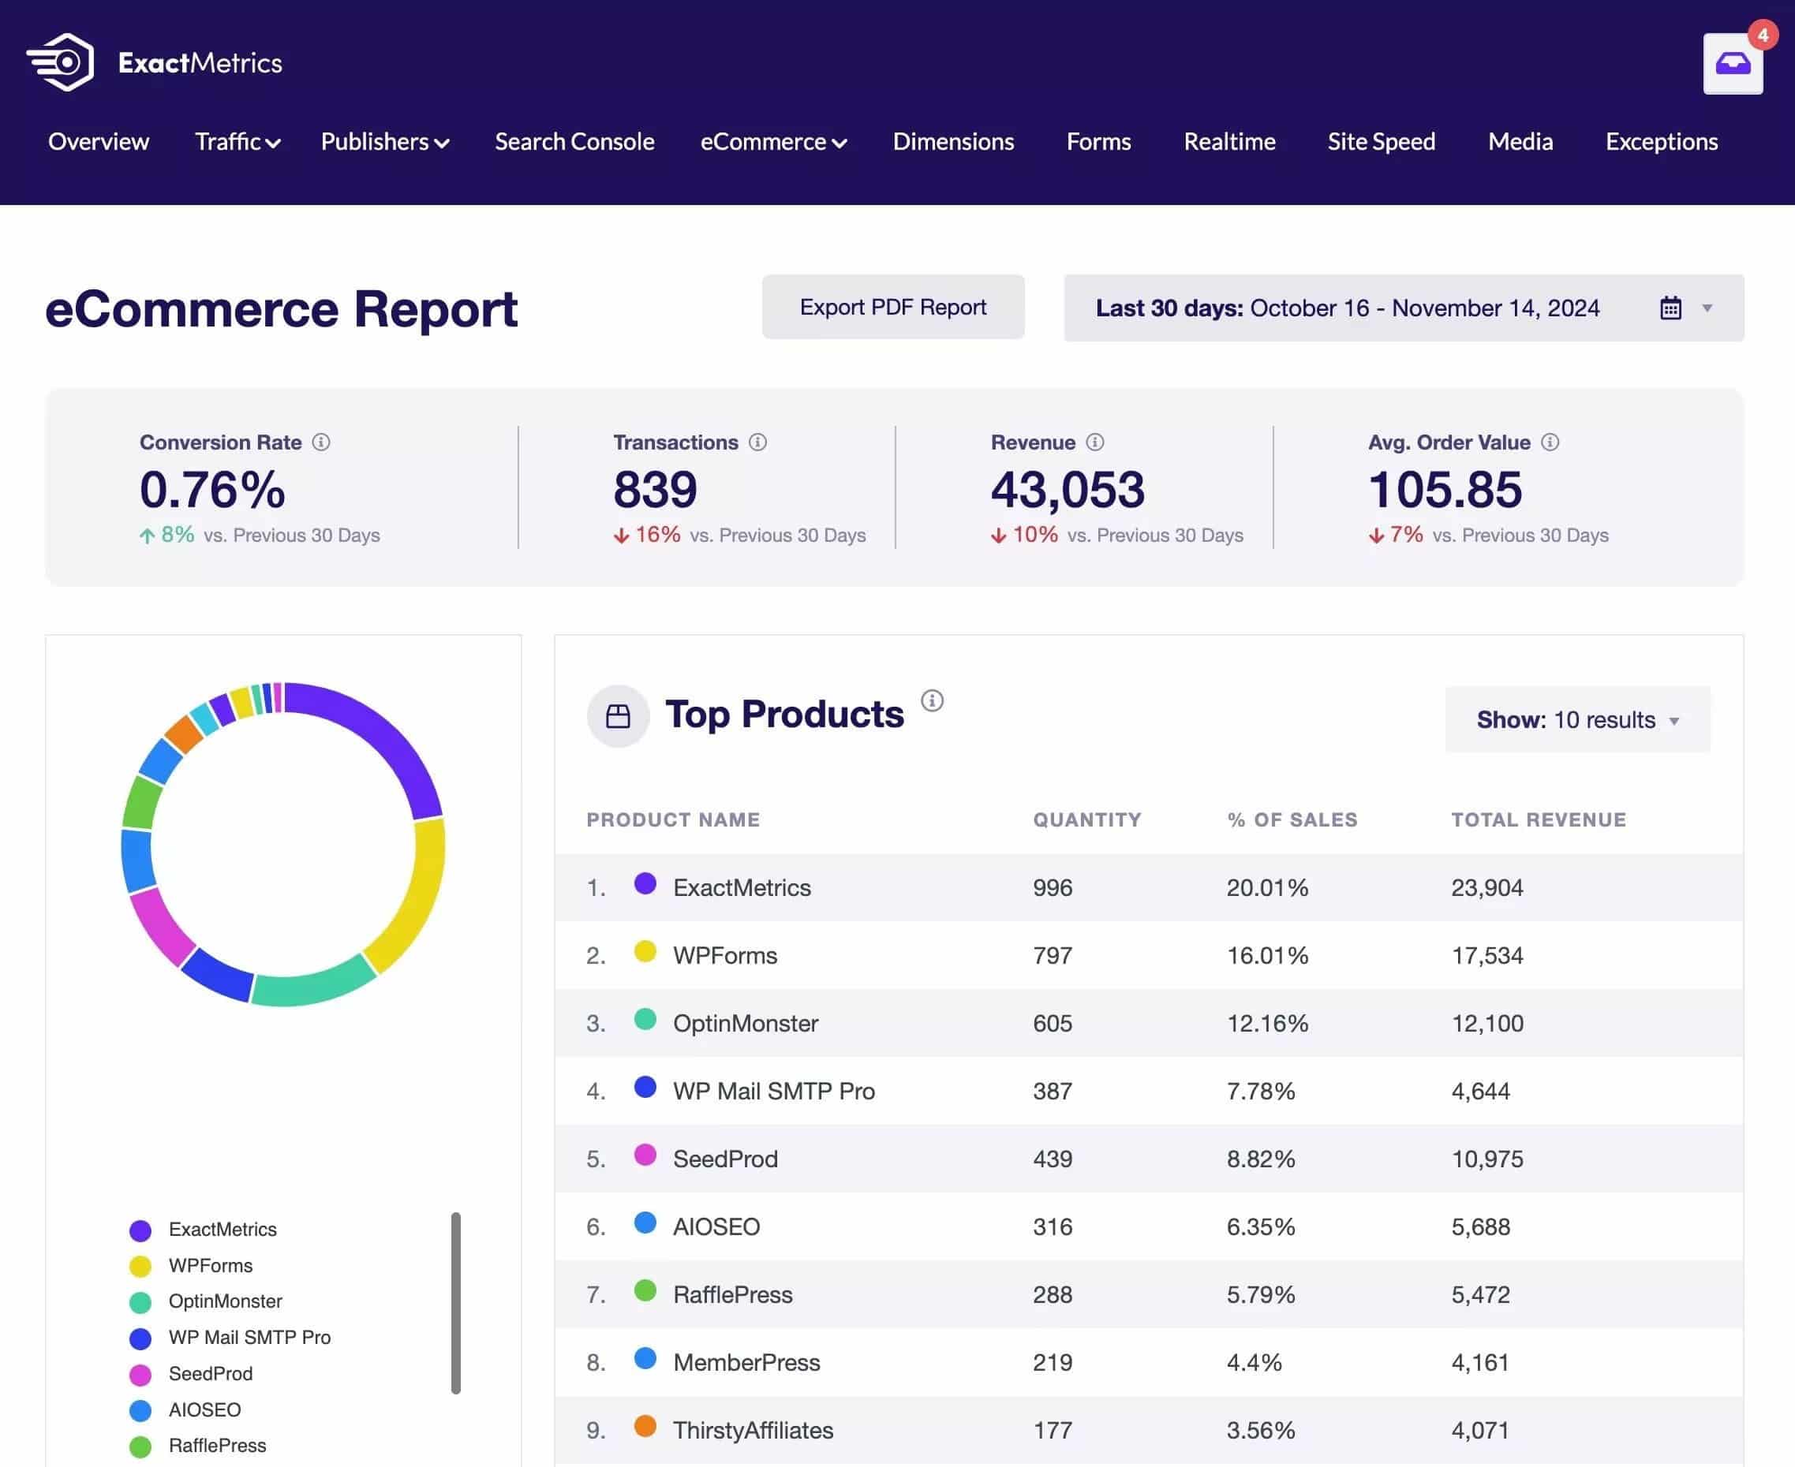This screenshot has width=1795, height=1467.
Task: Expand the Publishers menu
Action: pos(385,141)
